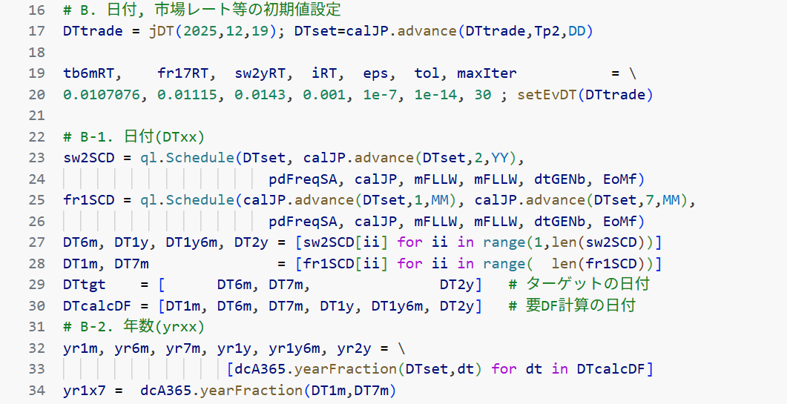Click ql.Schedule on line 23
The height and width of the screenshot is (404, 787).
pyautogui.click(x=187, y=158)
